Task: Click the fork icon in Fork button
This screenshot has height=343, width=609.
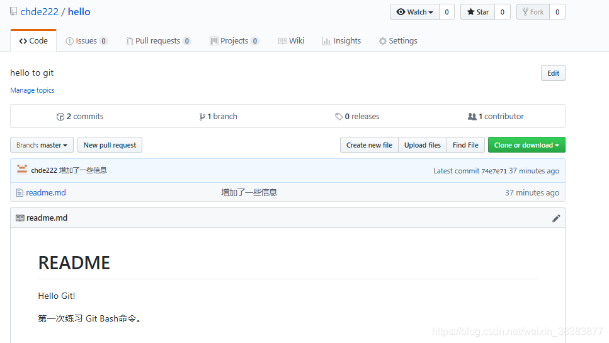Action: click(525, 12)
